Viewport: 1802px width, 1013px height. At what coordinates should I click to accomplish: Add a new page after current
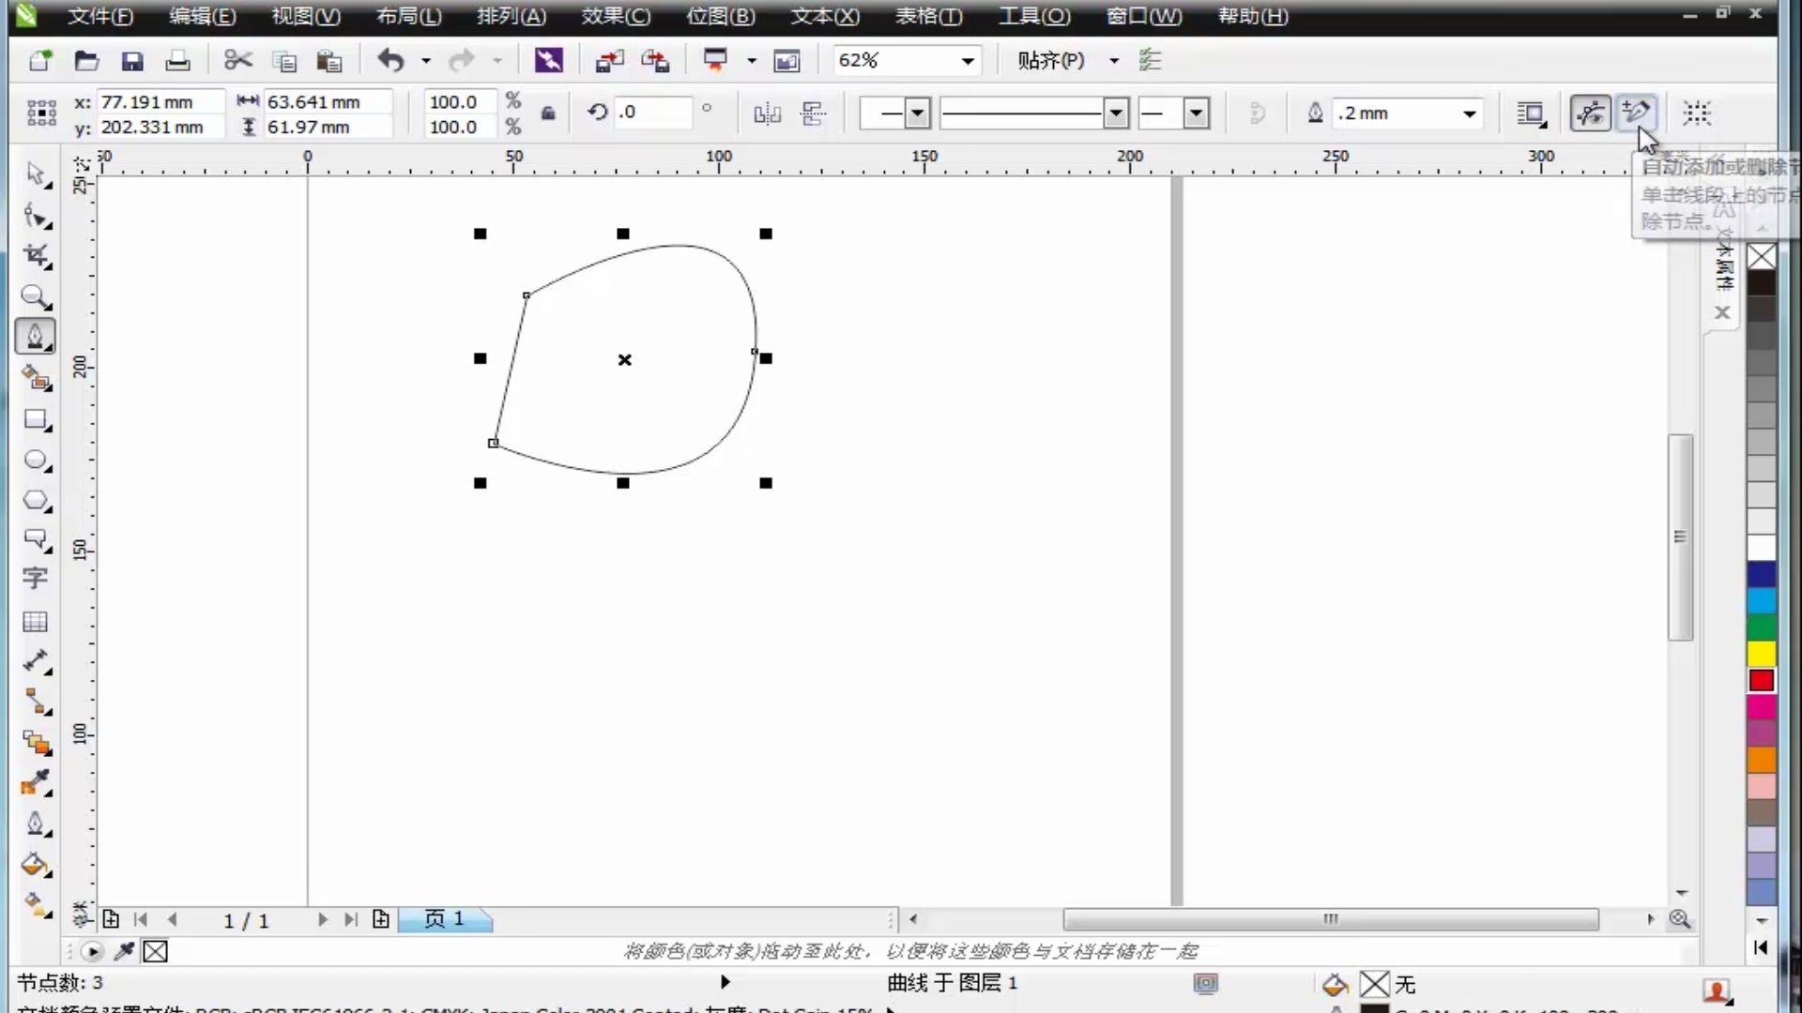[x=380, y=919]
